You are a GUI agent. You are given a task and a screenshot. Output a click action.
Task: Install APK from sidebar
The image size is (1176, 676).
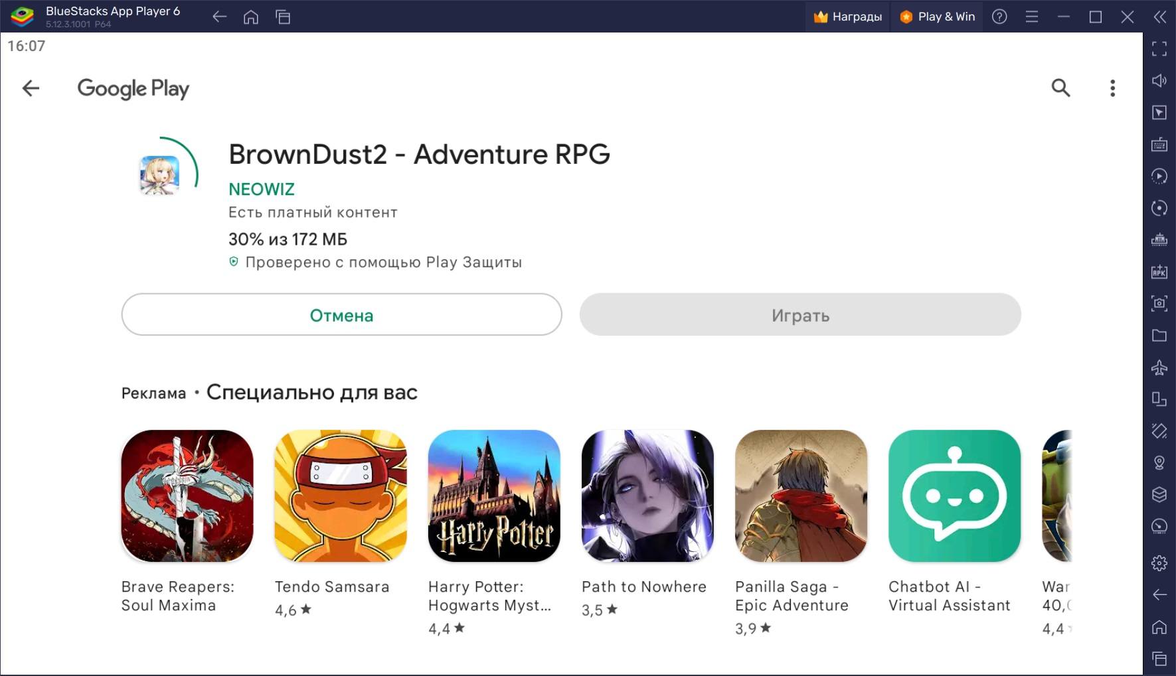tap(1159, 271)
